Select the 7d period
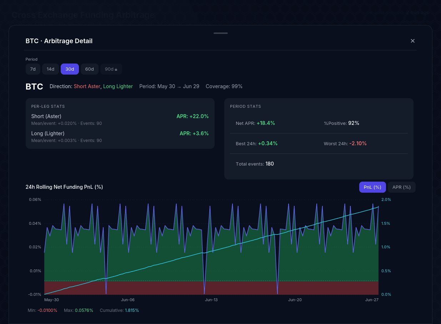 click(x=33, y=69)
